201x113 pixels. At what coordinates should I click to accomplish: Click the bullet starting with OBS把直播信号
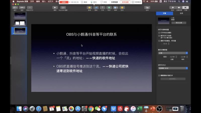pos(92,69)
